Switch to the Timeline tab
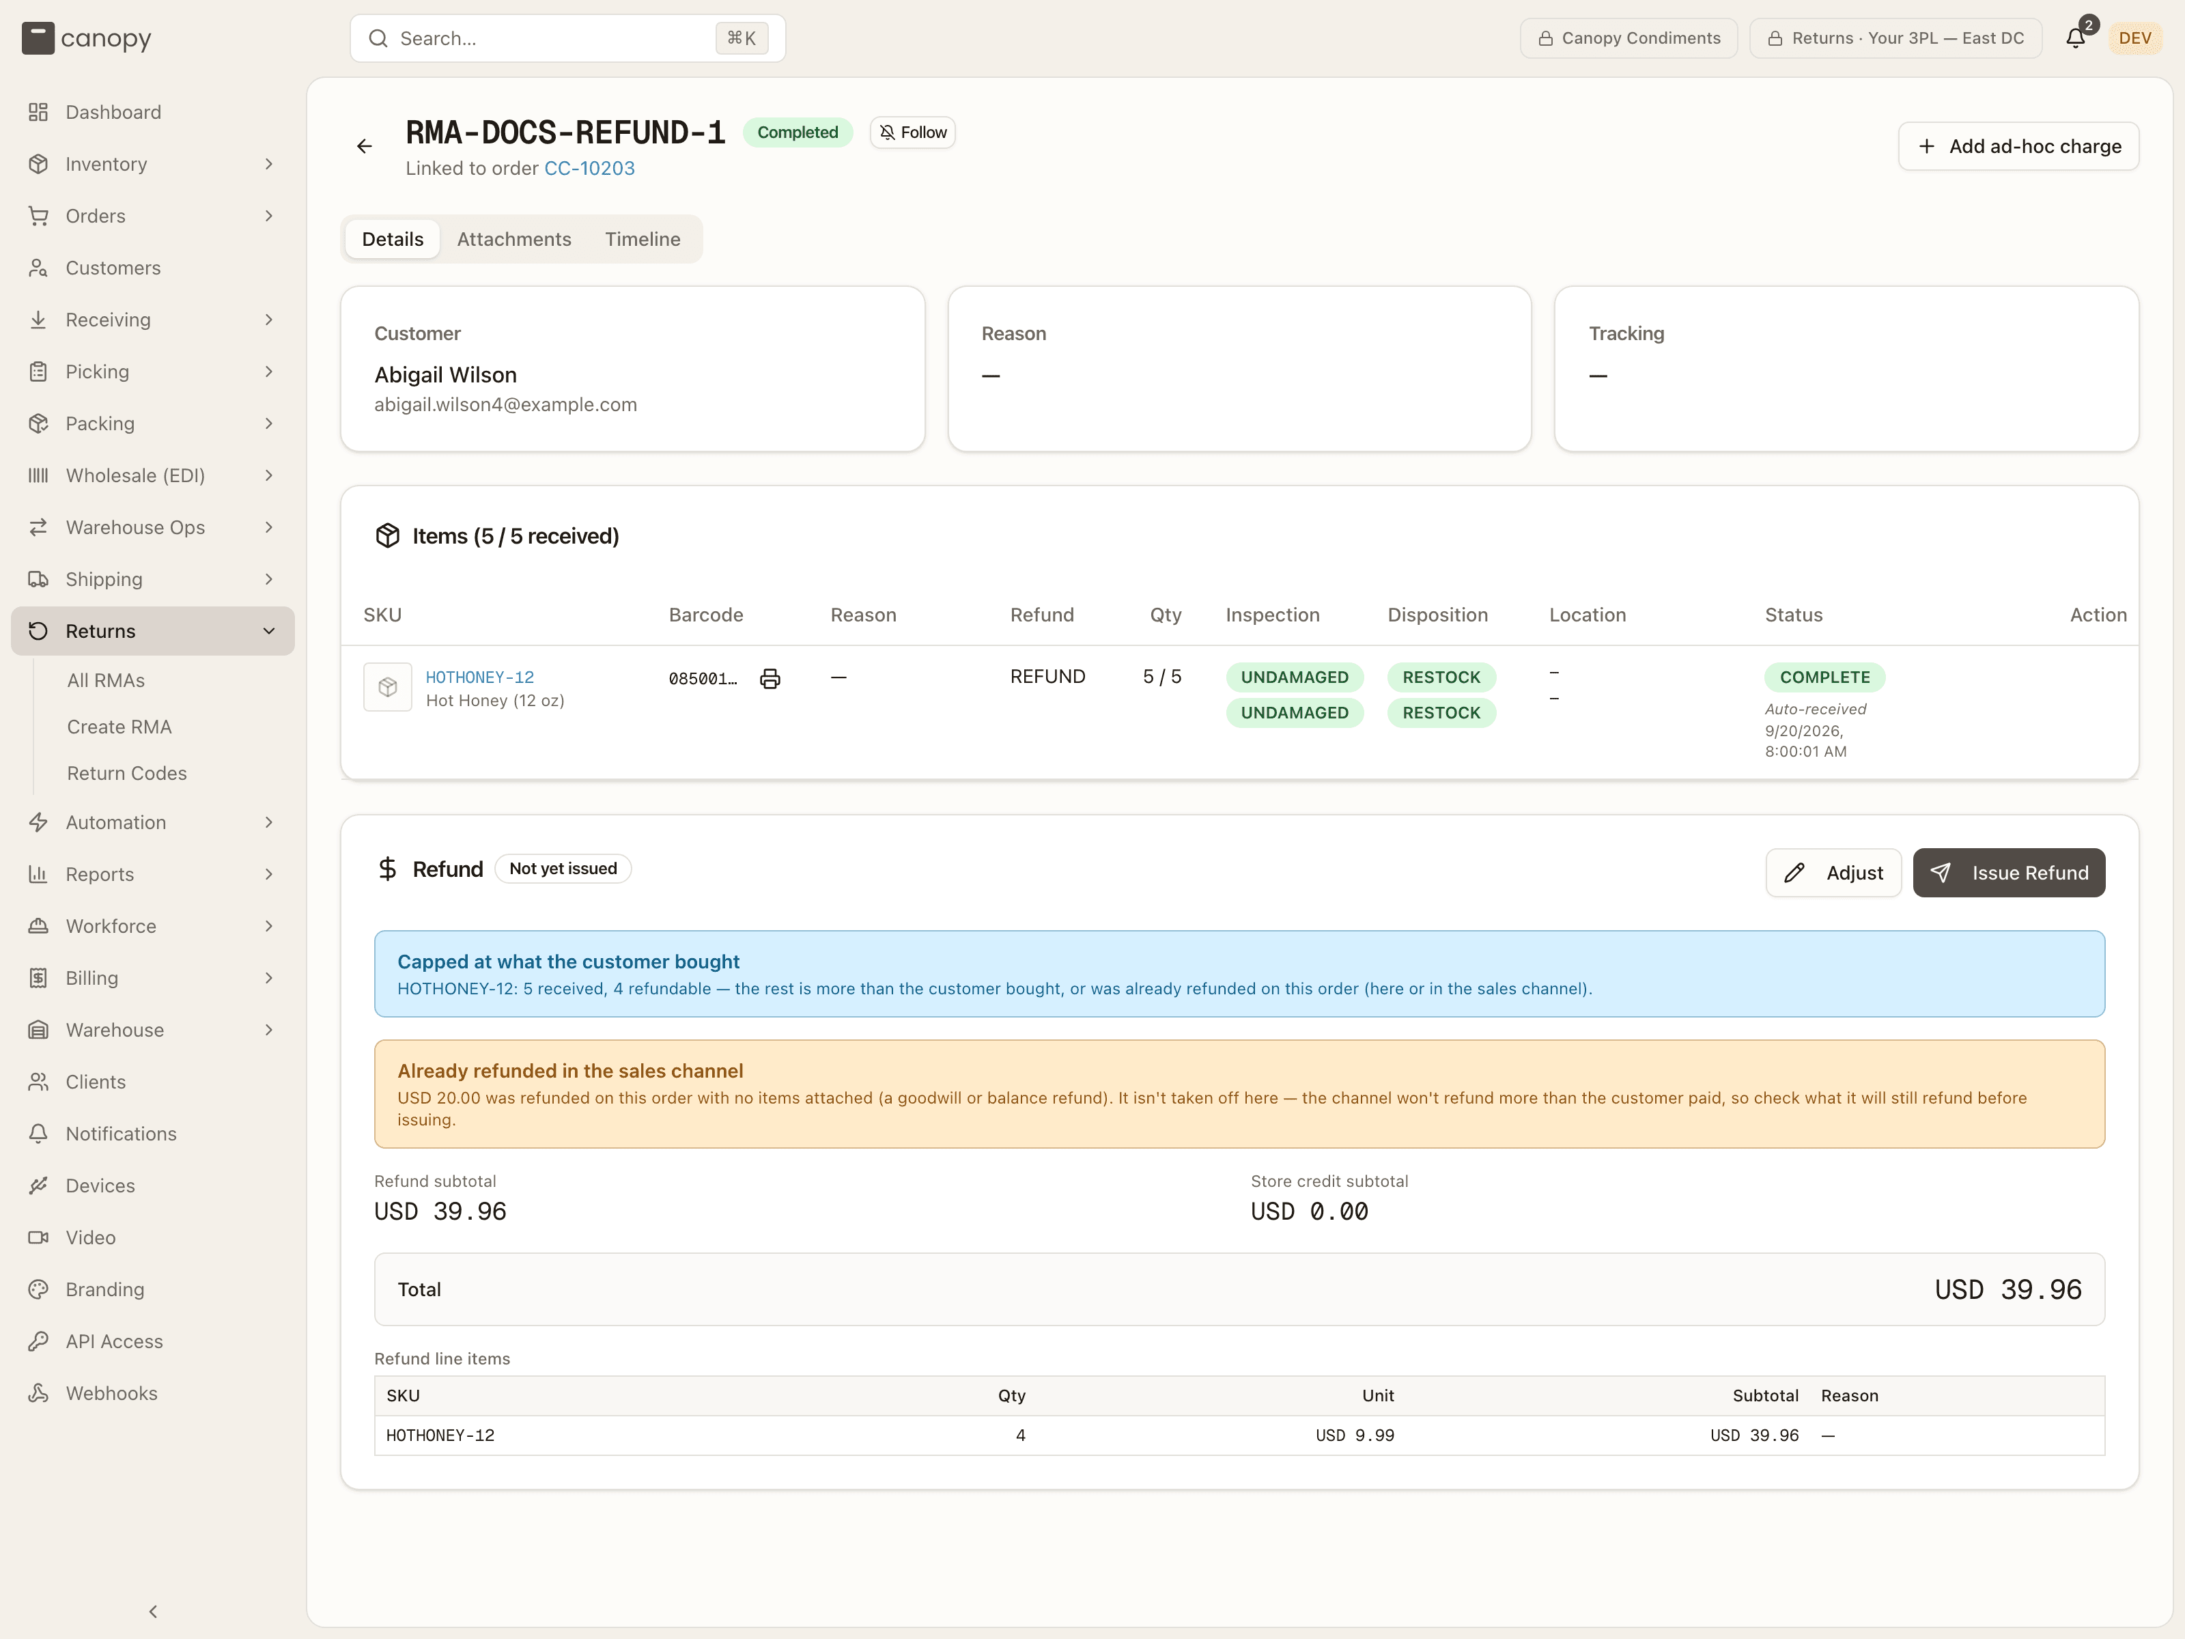This screenshot has width=2185, height=1639. point(642,239)
